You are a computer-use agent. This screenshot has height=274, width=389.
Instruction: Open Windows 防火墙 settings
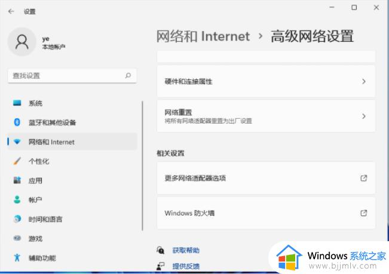[x=266, y=213]
